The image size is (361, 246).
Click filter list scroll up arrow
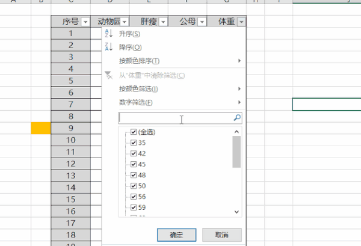236,132
